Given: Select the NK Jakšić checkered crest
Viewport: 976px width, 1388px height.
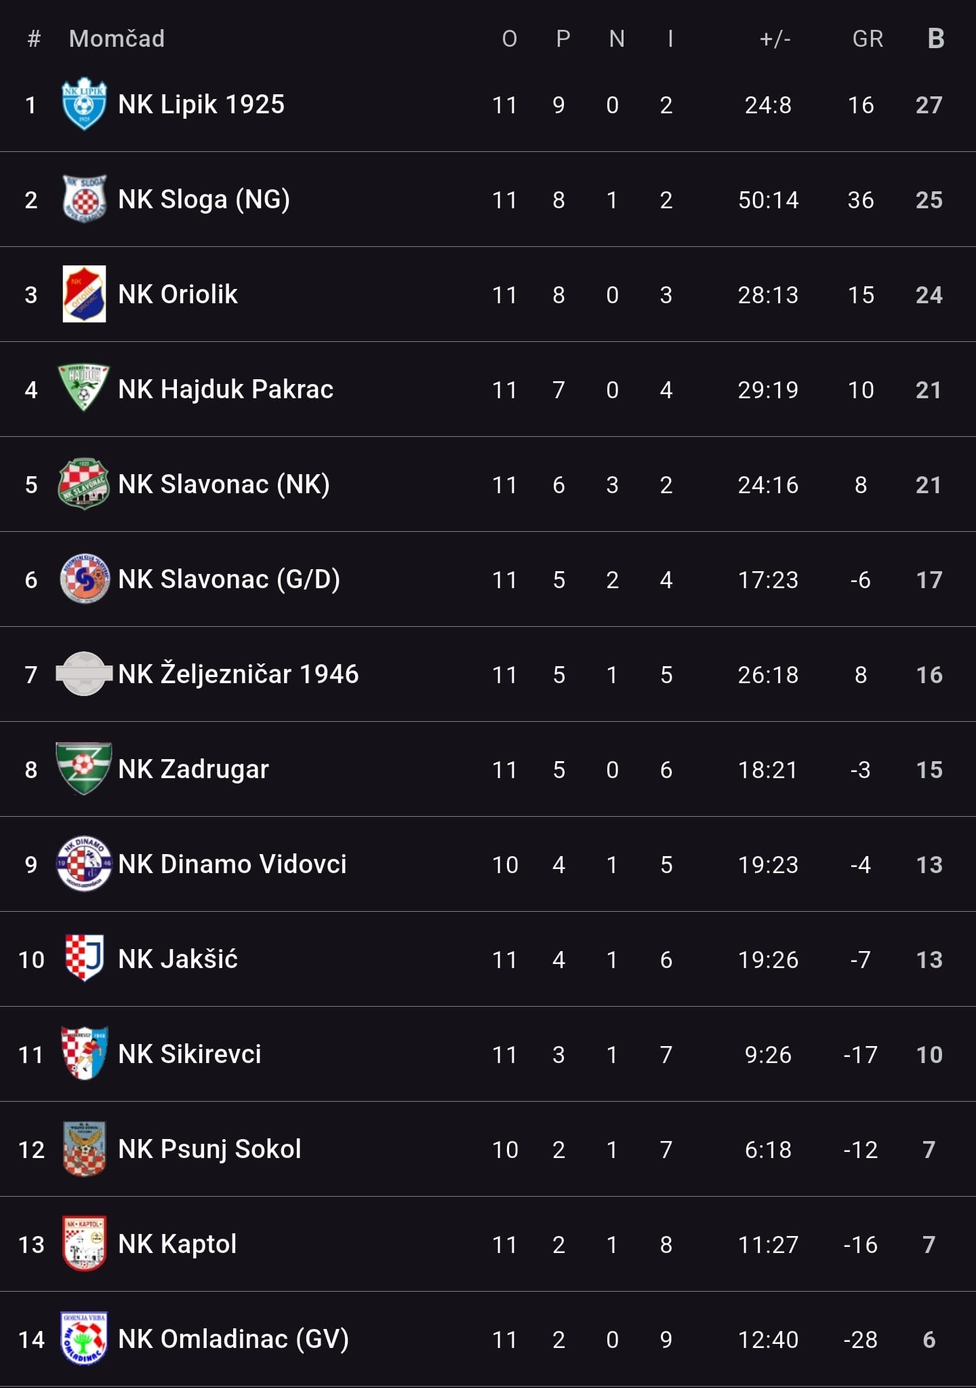Looking at the screenshot, I should tap(83, 959).
